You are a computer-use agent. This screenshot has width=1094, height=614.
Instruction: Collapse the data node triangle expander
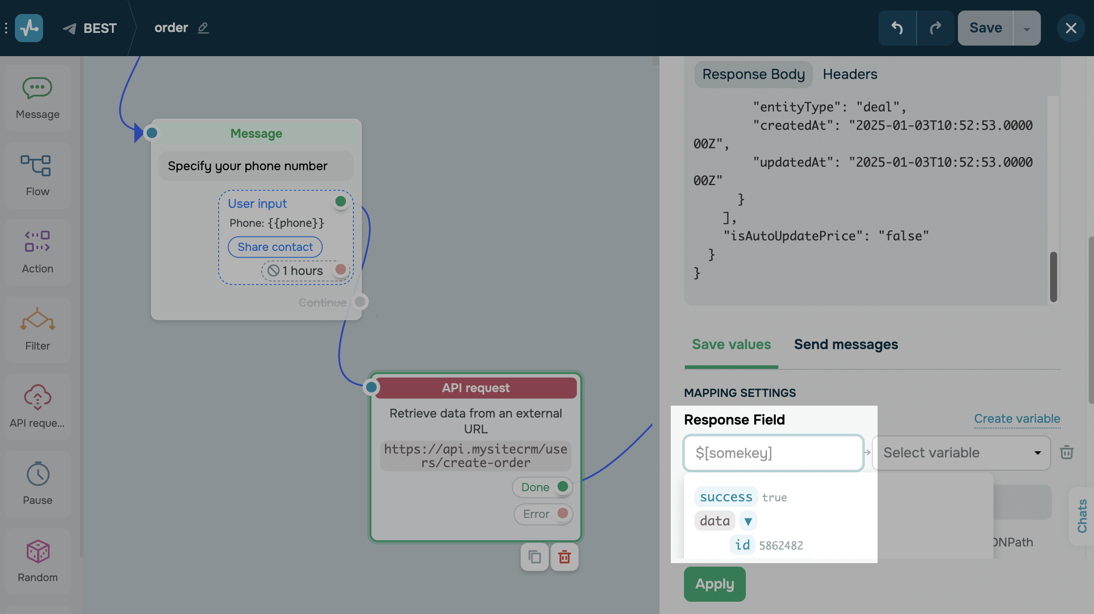tap(748, 521)
